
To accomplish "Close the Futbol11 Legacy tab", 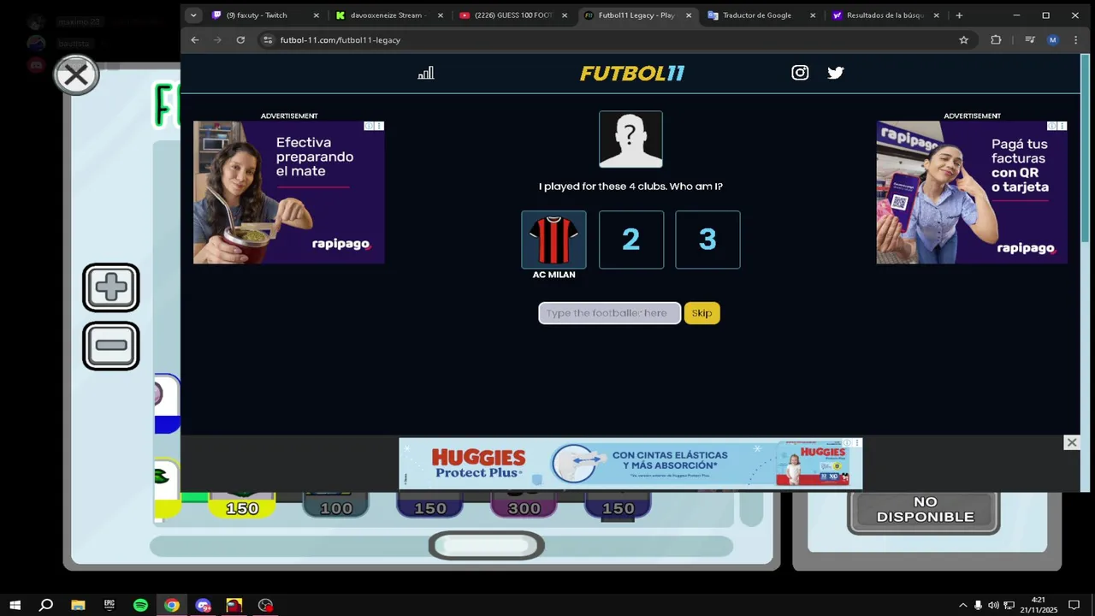I will coord(689,15).
